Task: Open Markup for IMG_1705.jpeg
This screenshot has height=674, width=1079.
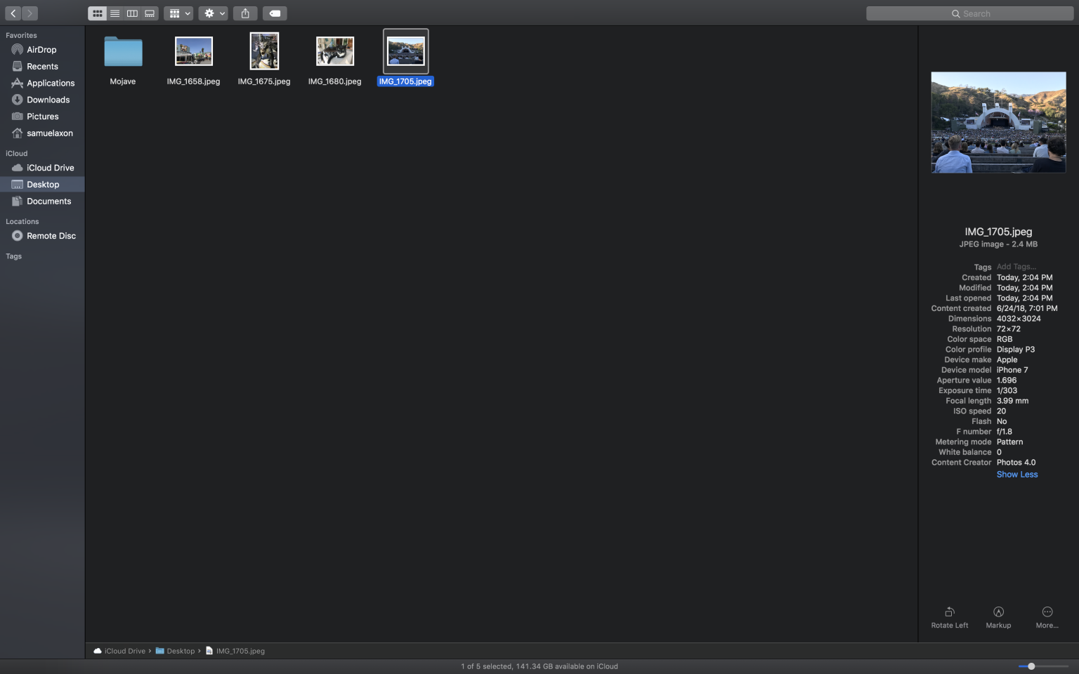Action: [x=998, y=616]
